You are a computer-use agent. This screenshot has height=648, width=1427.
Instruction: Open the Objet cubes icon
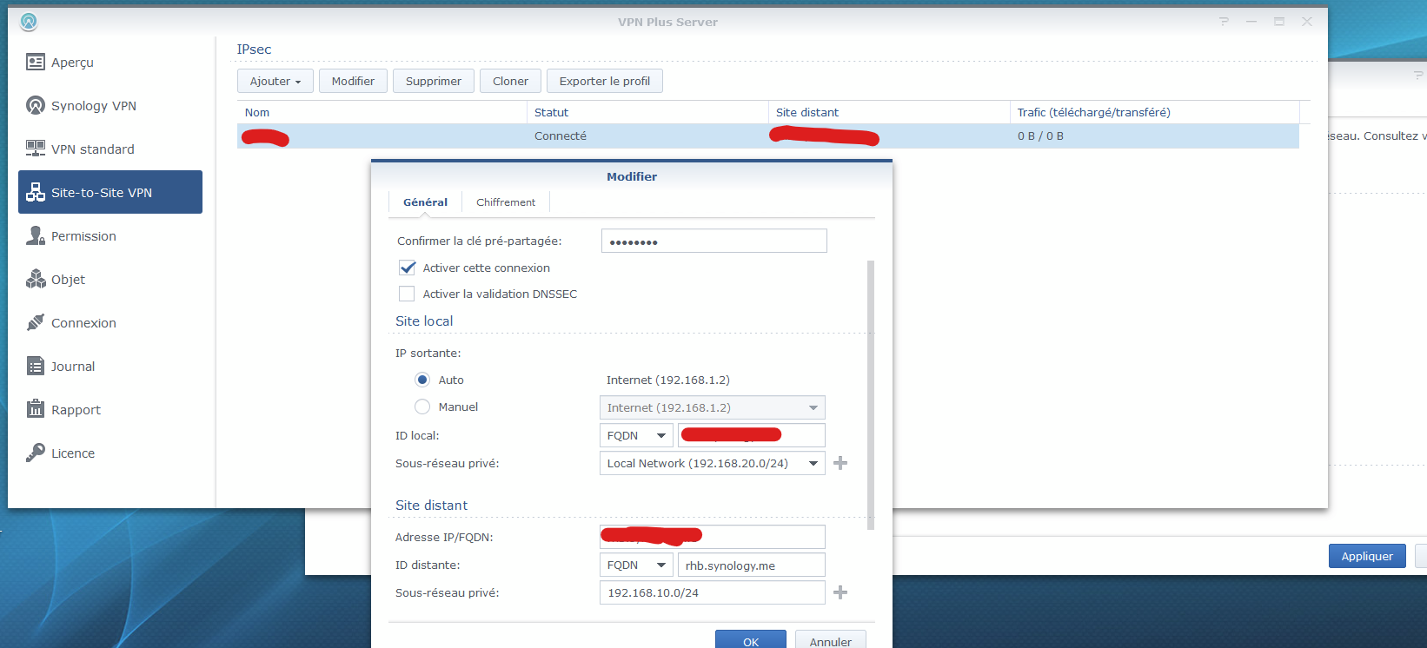(x=36, y=279)
